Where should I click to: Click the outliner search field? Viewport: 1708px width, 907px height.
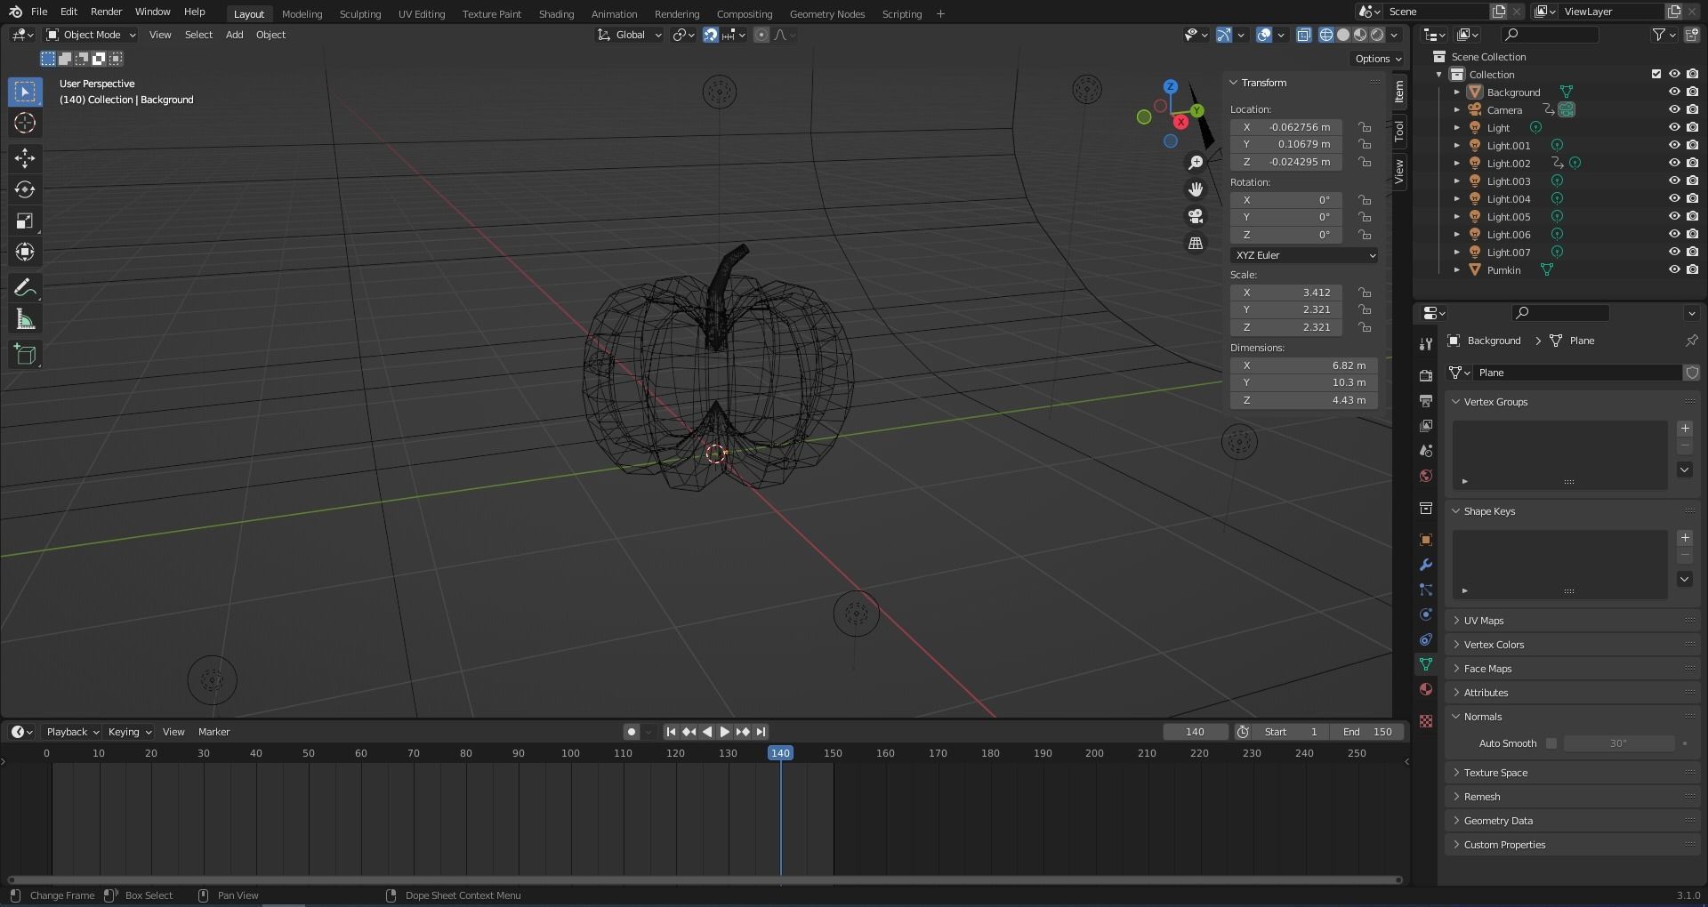[x=1549, y=35]
